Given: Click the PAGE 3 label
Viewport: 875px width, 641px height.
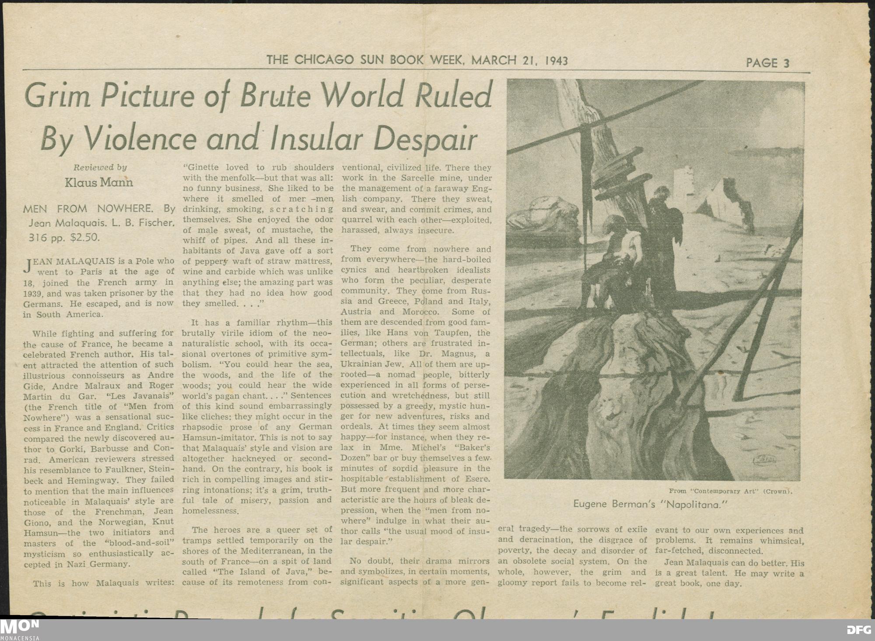Looking at the screenshot, I should point(768,63).
